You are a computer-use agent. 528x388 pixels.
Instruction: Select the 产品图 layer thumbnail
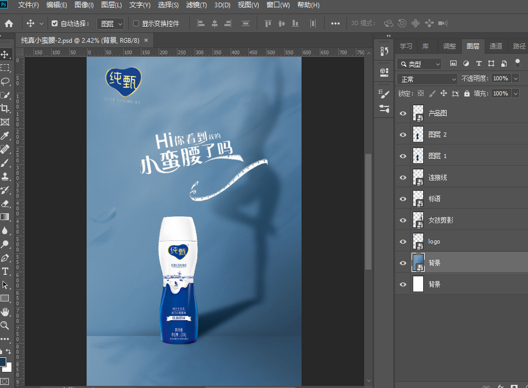click(418, 113)
